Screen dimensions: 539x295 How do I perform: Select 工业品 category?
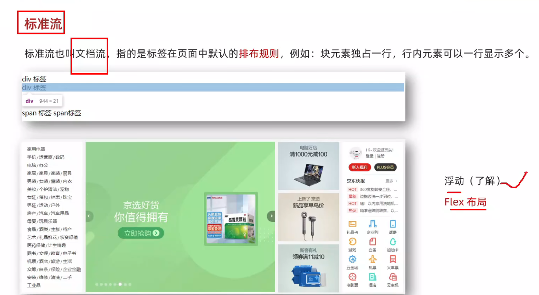(34, 286)
